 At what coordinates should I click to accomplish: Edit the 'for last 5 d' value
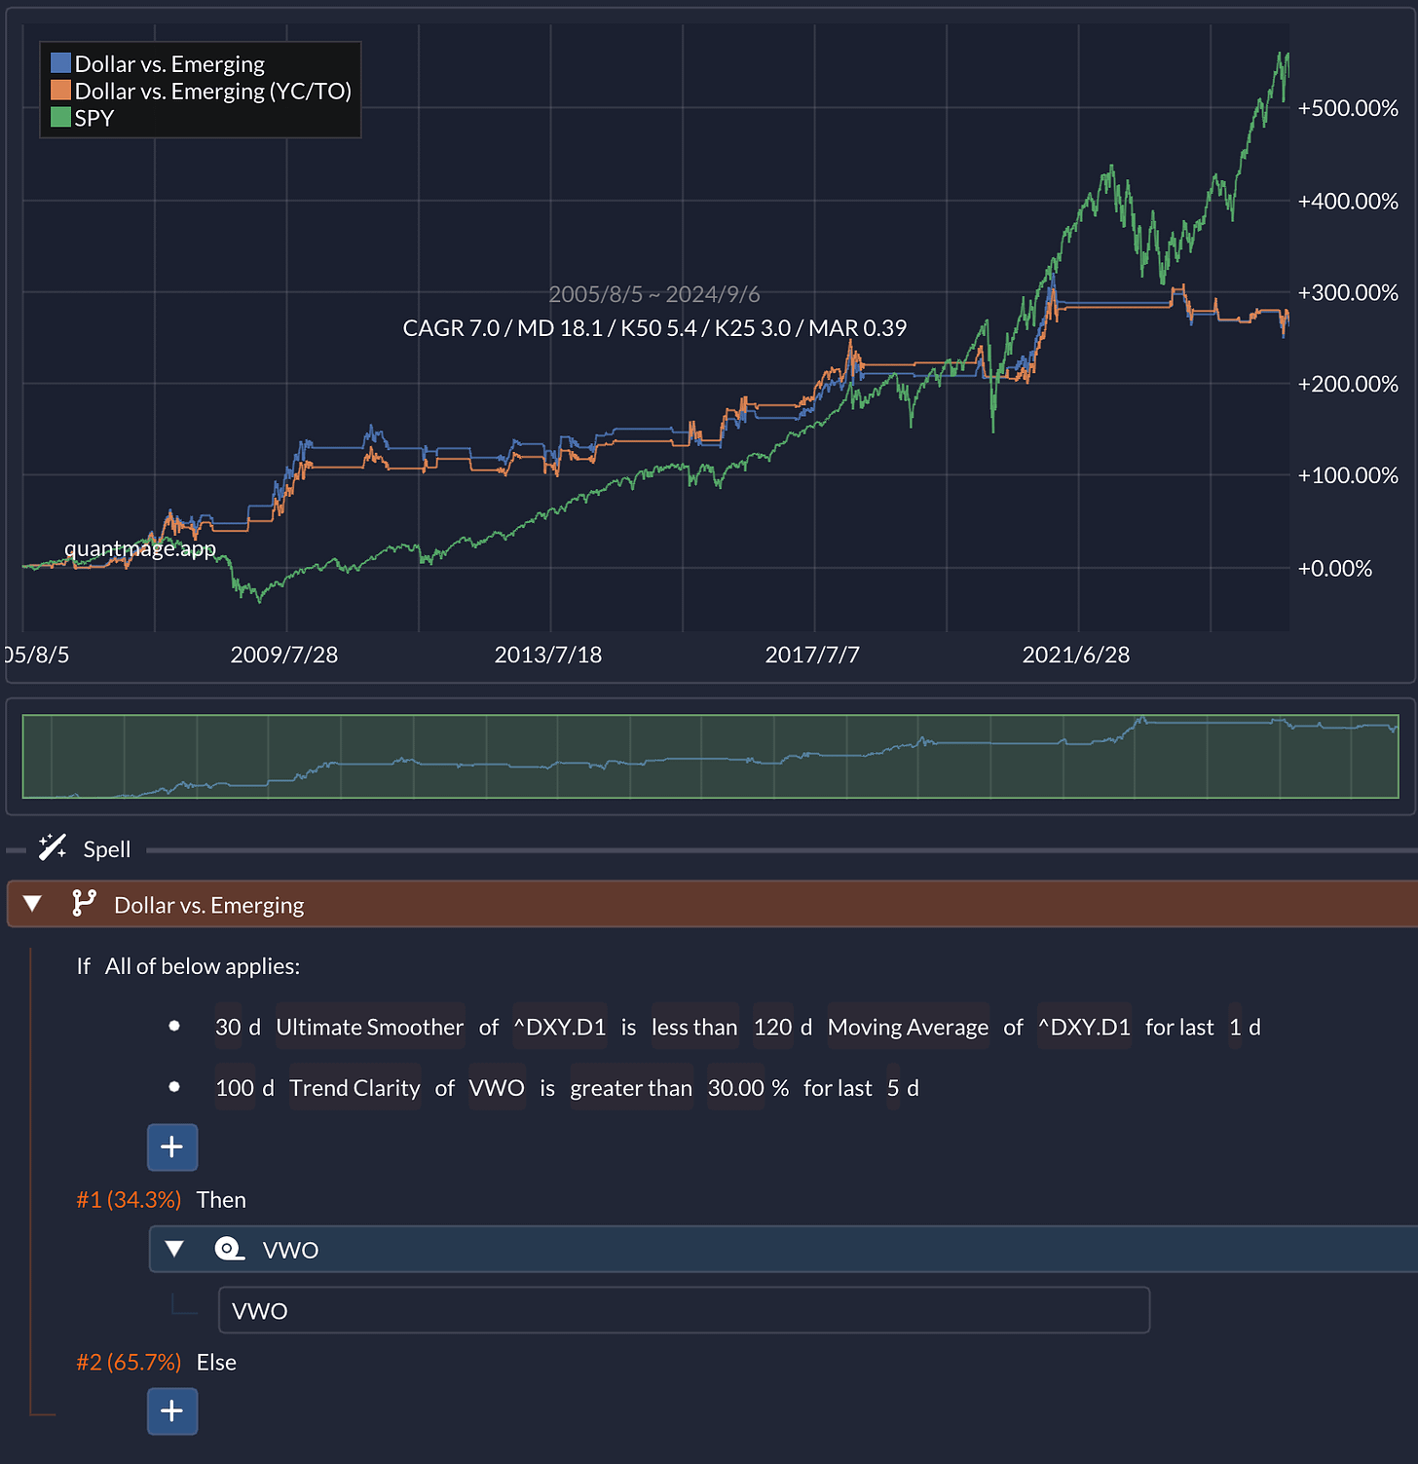tap(893, 1088)
